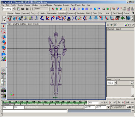The width and height of the screenshot is (135, 117).
Task: Click the shelf trash can icon
Action: 133,13
